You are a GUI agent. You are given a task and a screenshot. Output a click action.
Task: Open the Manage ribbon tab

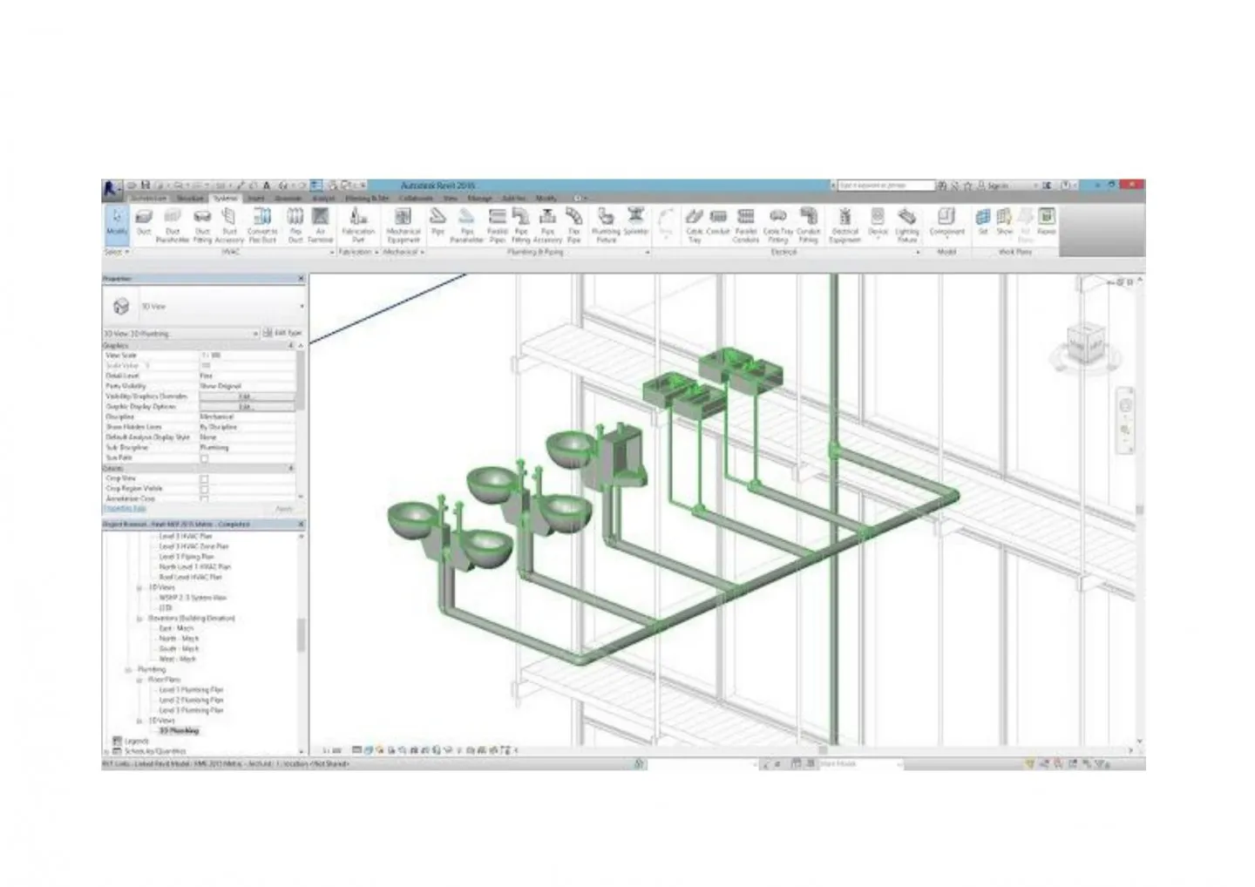tap(479, 199)
